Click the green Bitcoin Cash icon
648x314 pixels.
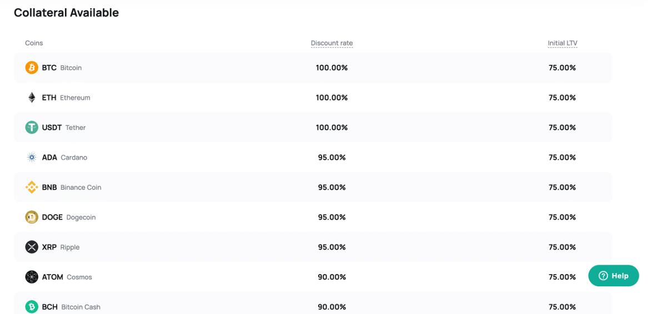pyautogui.click(x=32, y=307)
